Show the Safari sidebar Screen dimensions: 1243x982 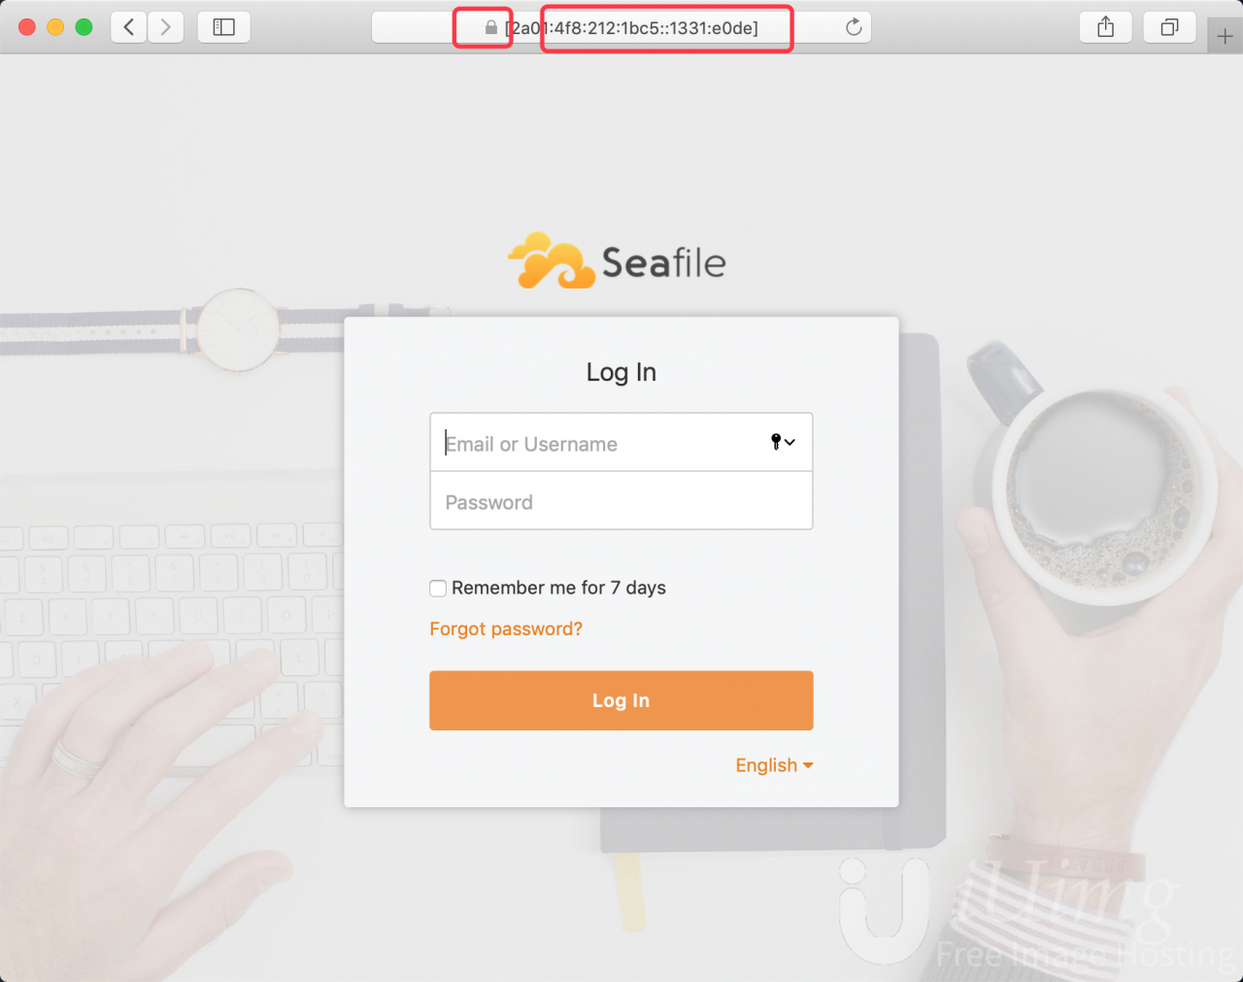click(224, 27)
